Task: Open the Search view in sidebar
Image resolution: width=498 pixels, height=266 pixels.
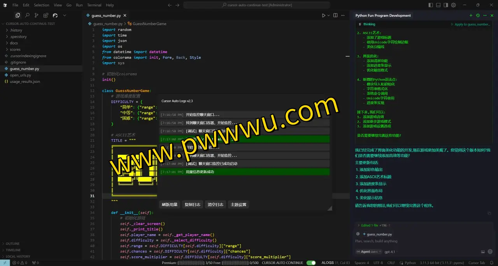Action: click(x=27, y=16)
